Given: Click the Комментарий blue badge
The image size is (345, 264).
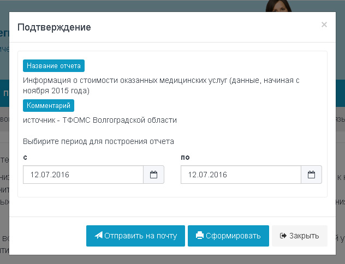Looking at the screenshot, I should pos(49,105).
